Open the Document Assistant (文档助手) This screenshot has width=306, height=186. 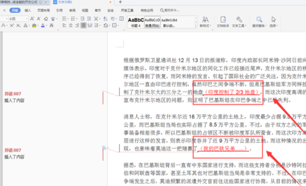(223, 22)
